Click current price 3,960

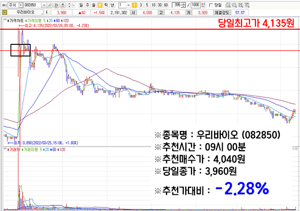[62, 13]
